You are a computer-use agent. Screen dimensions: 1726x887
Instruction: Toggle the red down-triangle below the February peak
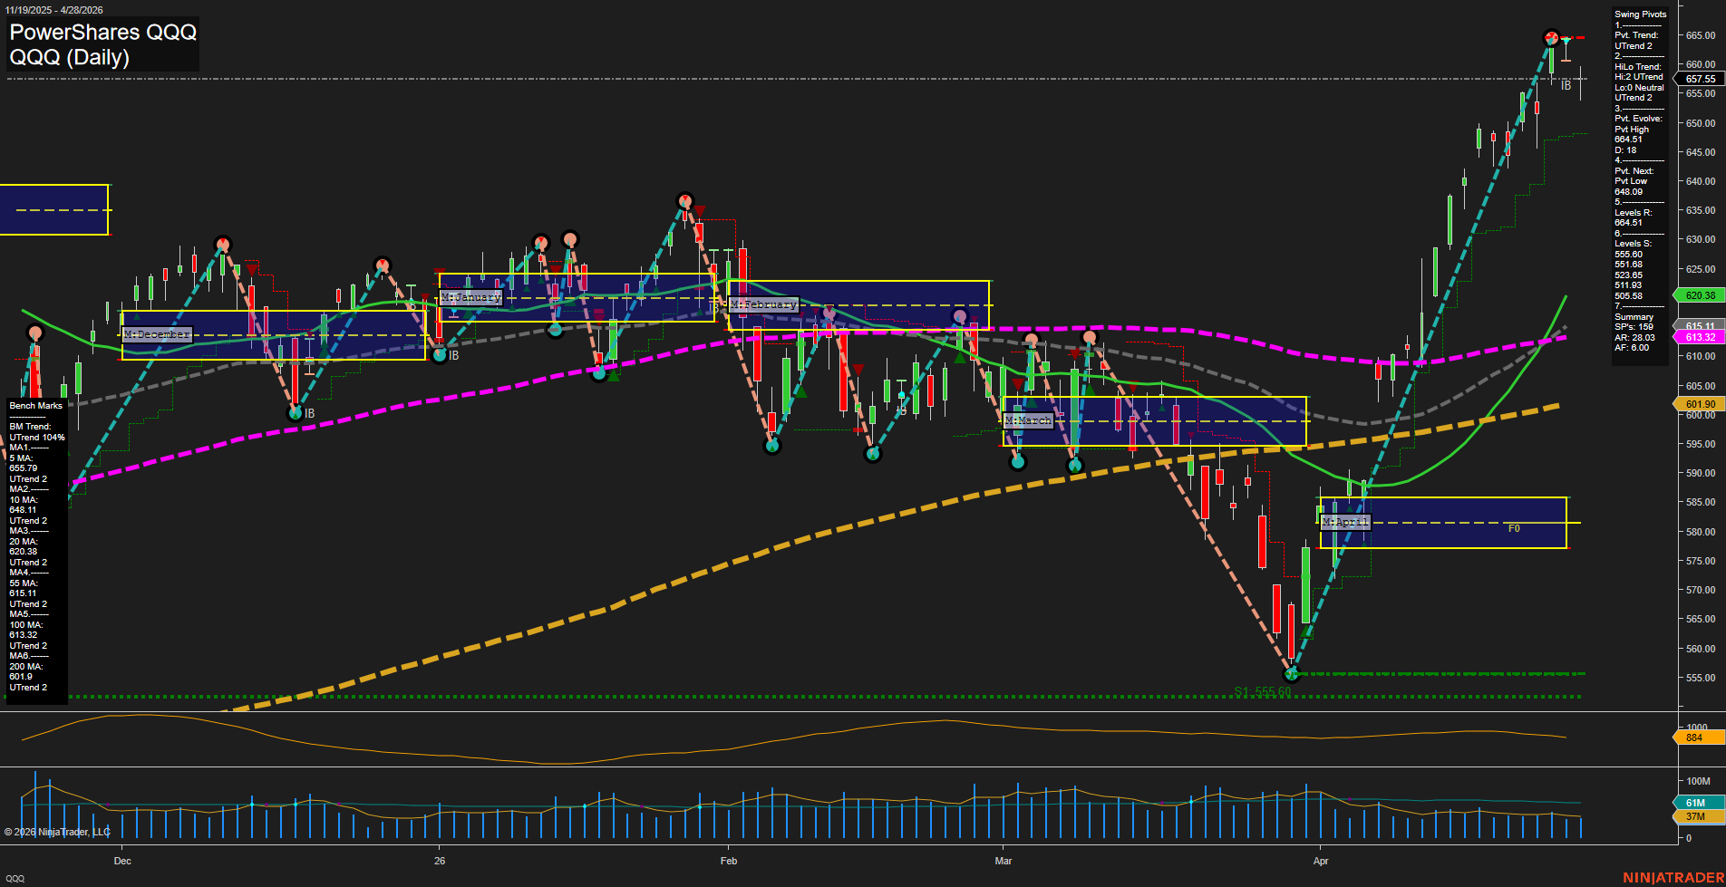698,210
